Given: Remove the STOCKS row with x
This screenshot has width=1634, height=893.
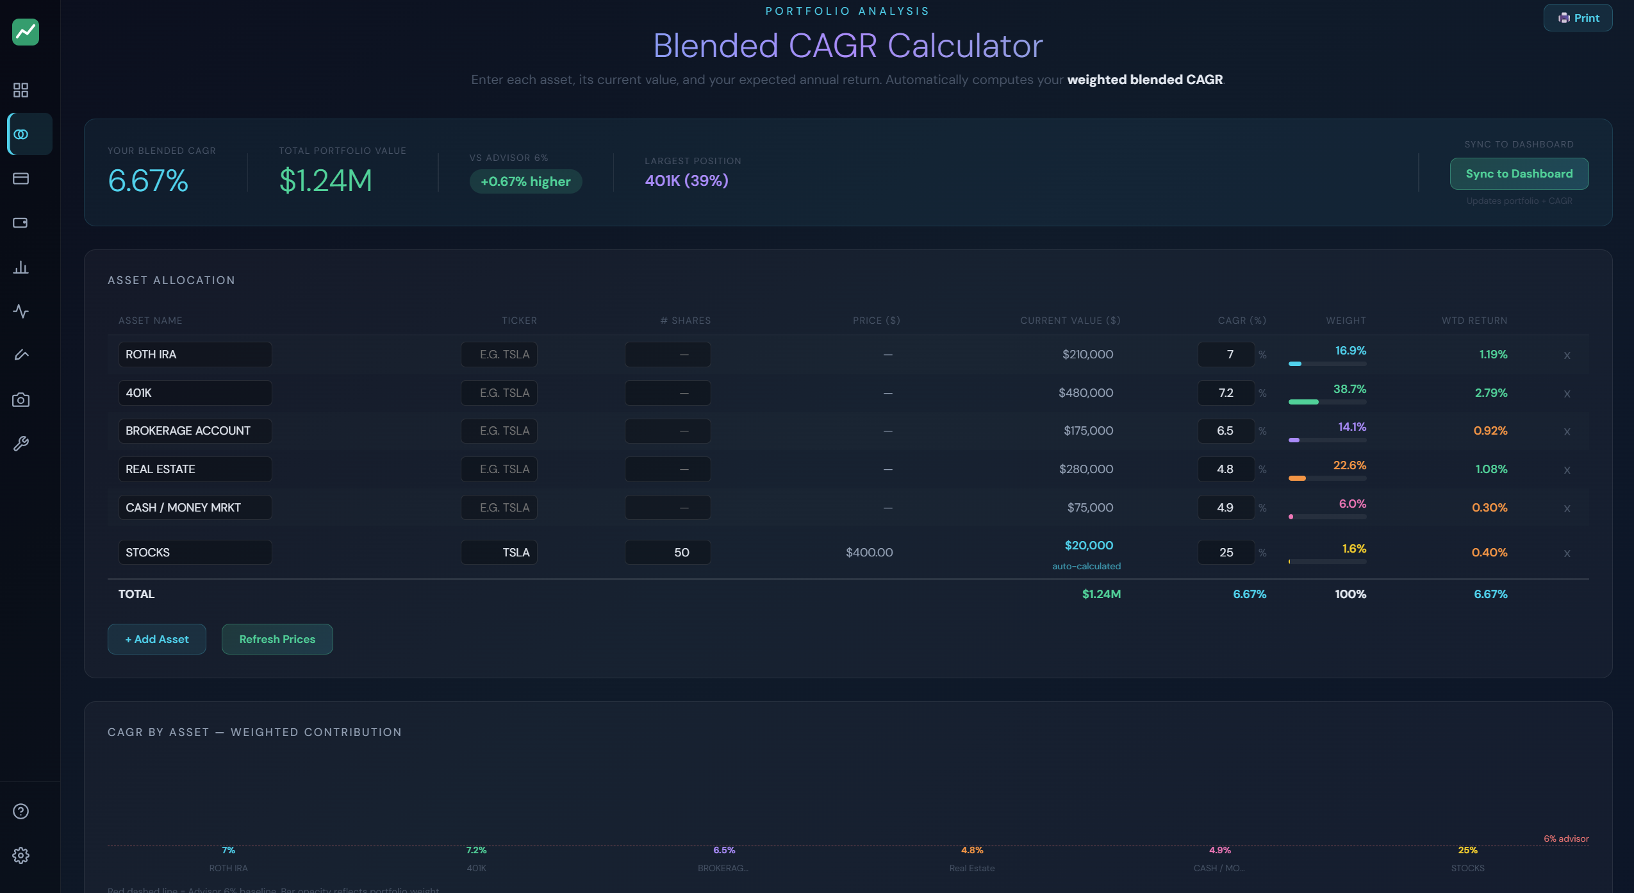Looking at the screenshot, I should [x=1567, y=553].
